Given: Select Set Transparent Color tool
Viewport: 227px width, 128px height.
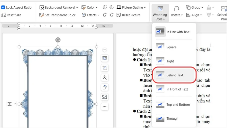Looking at the screenshot, I should [x=57, y=15].
